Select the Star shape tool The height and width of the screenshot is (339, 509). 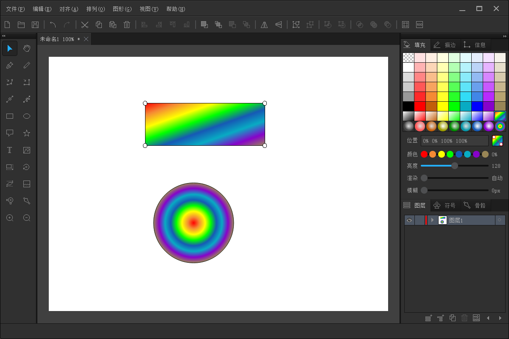pyautogui.click(x=27, y=133)
